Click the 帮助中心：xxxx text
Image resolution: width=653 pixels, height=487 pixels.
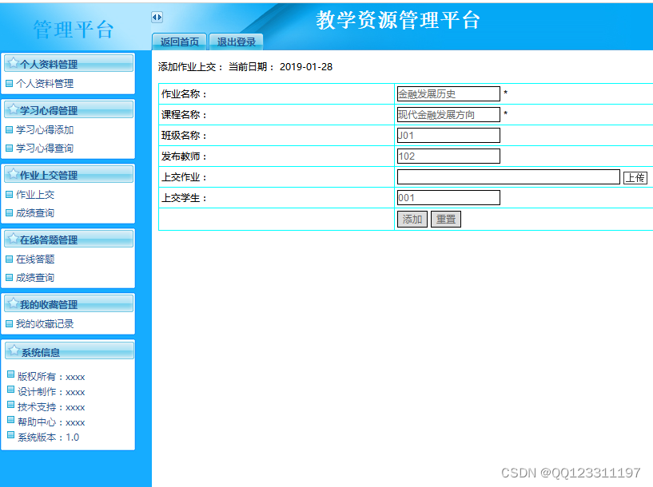point(51,422)
